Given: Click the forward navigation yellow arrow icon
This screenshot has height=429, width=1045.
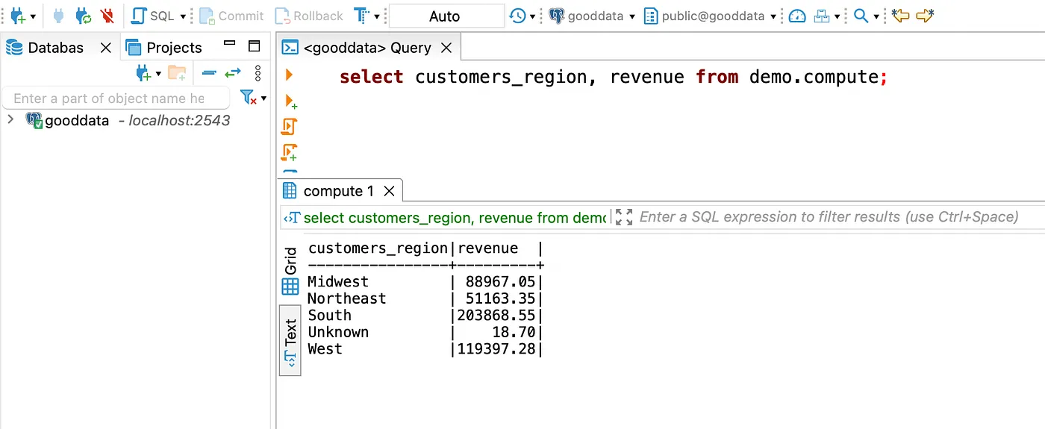Looking at the screenshot, I should click(x=925, y=16).
